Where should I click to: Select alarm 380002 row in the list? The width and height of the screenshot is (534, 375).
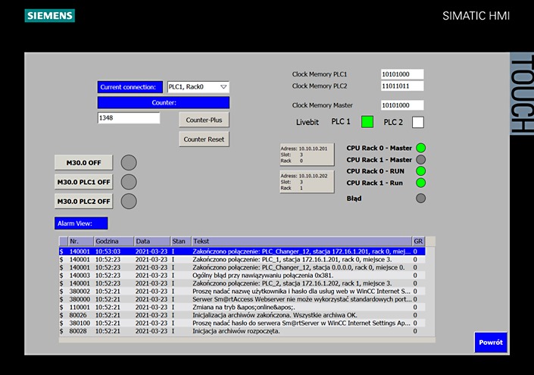[235, 290]
